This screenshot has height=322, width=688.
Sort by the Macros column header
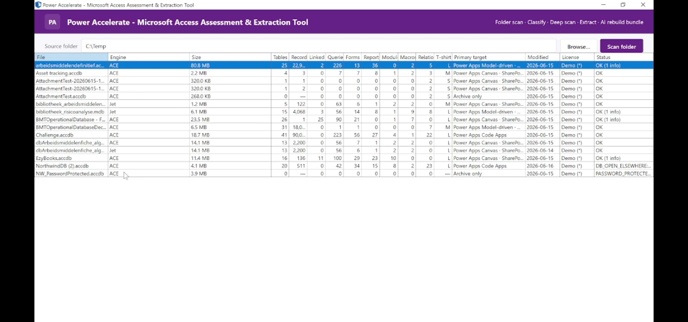tap(407, 57)
